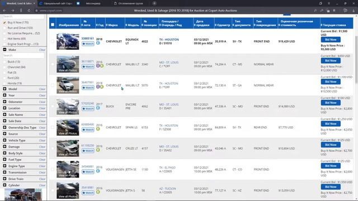
Task: Open the Yandex home icon in toolbar
Action: [x=21, y=11]
